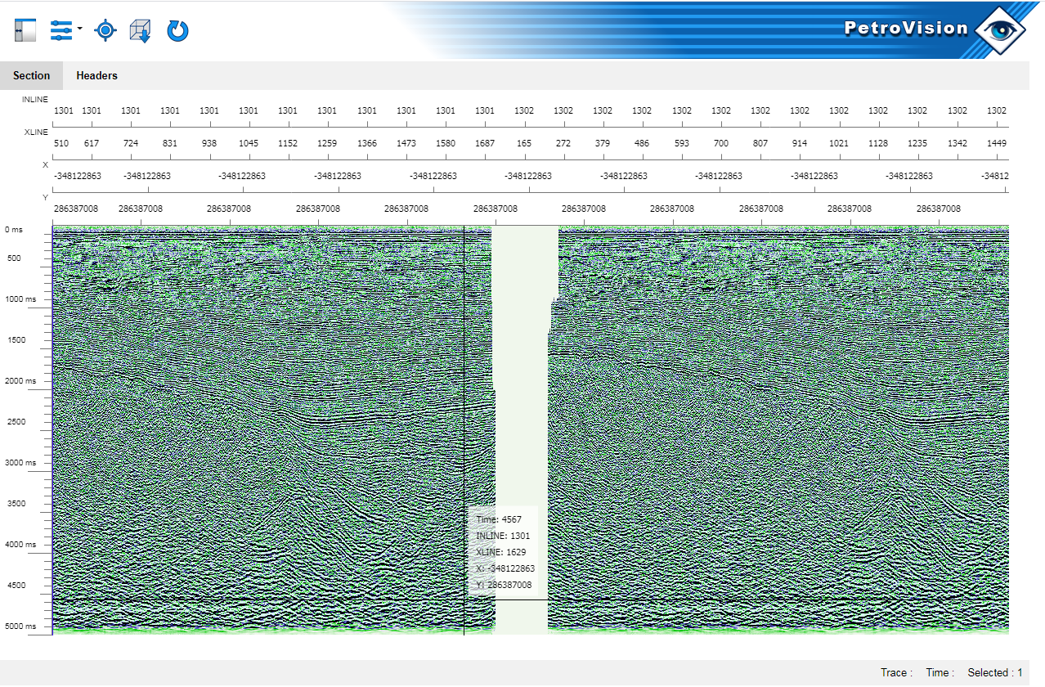1045x687 pixels.
Task: Click XLINE value 1580
Action: pyautogui.click(x=446, y=143)
